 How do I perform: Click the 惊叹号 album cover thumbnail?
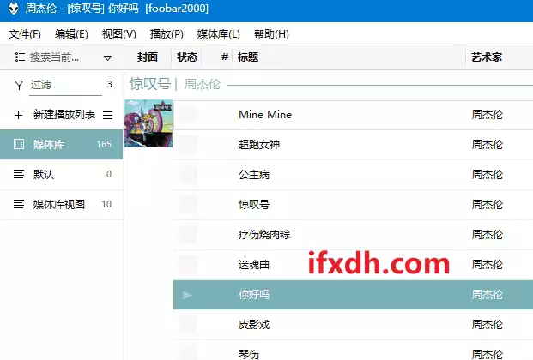click(x=148, y=123)
